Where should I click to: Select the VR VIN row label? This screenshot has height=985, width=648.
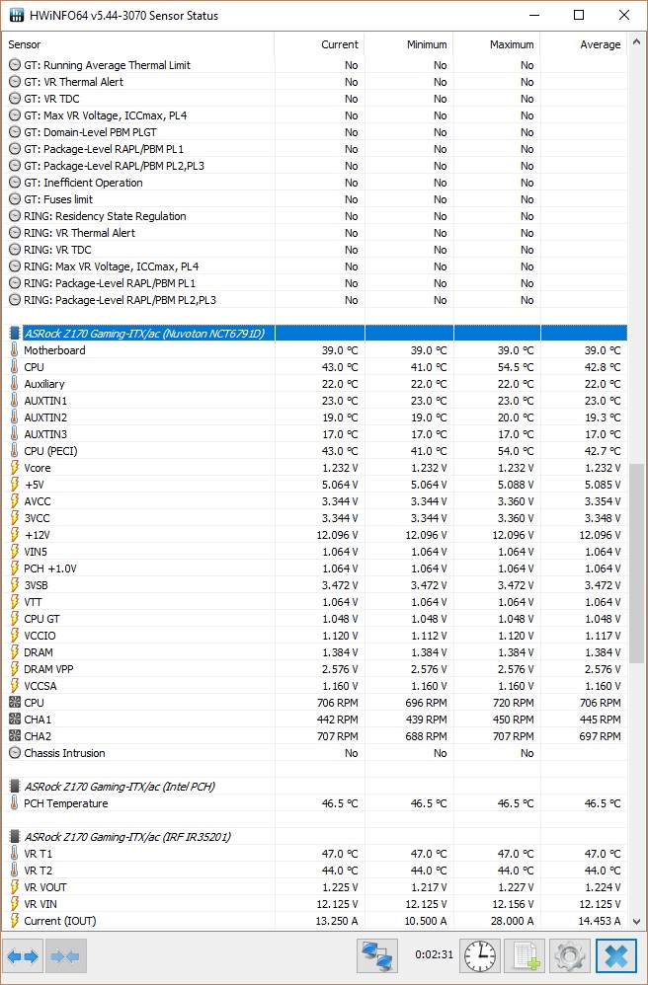(x=40, y=903)
